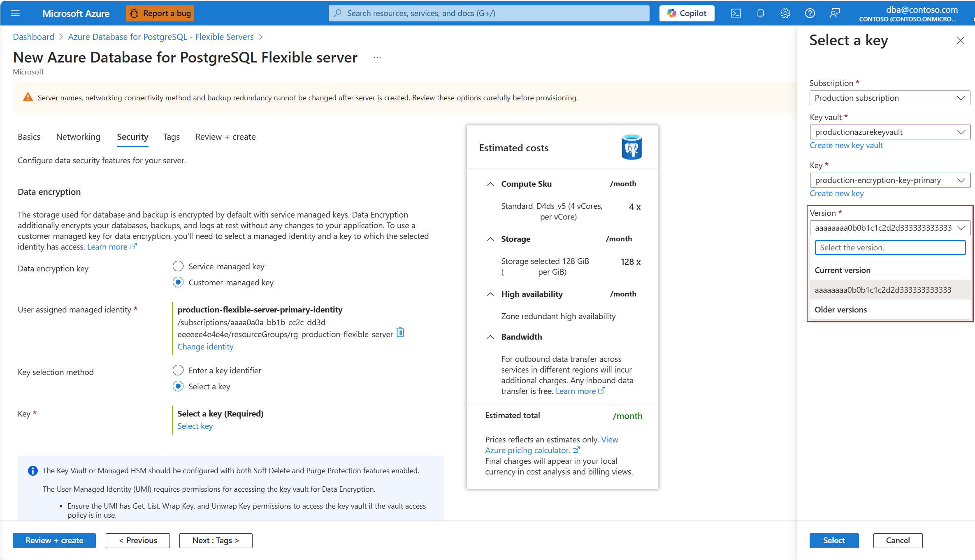Click the Select the version search field
The width and height of the screenshot is (975, 560).
click(890, 248)
